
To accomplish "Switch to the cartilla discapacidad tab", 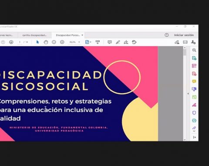I will coord(34,35).
